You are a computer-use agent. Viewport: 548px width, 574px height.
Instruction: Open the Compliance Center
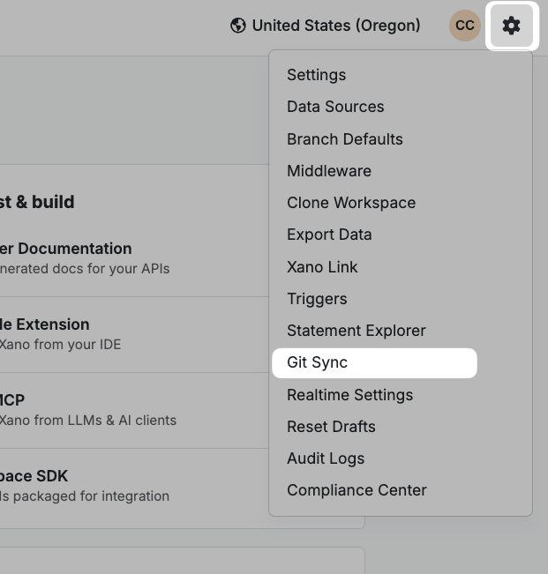357,490
